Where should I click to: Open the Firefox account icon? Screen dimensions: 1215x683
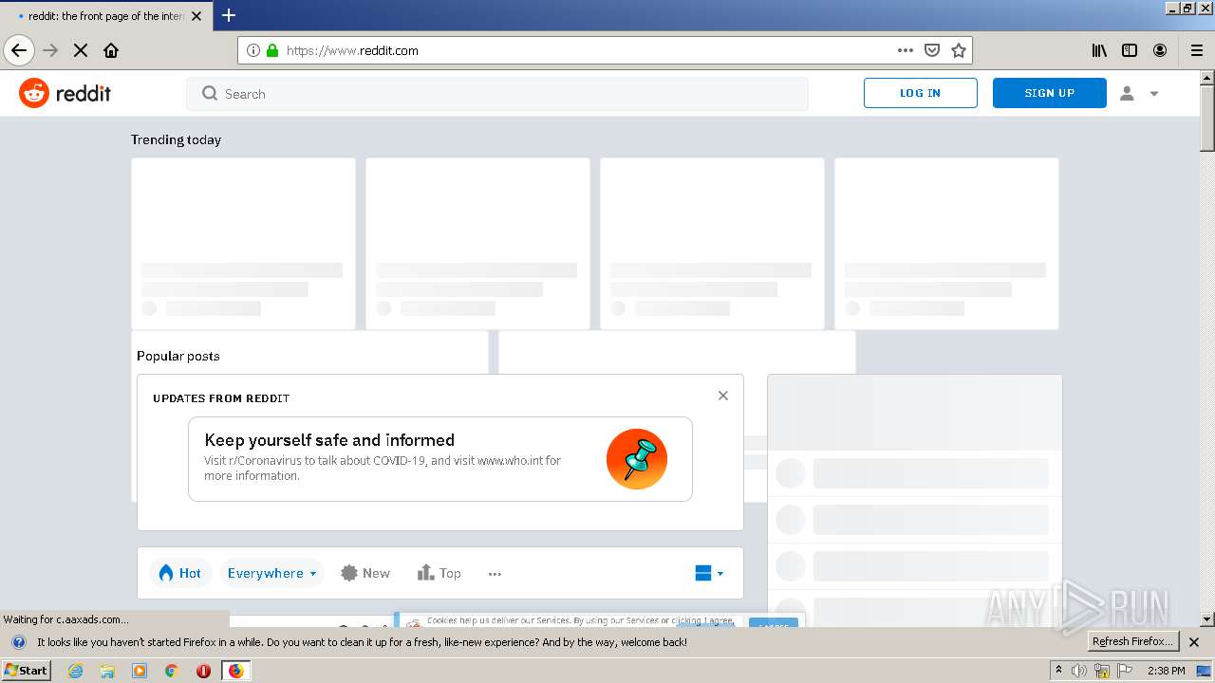[1160, 50]
